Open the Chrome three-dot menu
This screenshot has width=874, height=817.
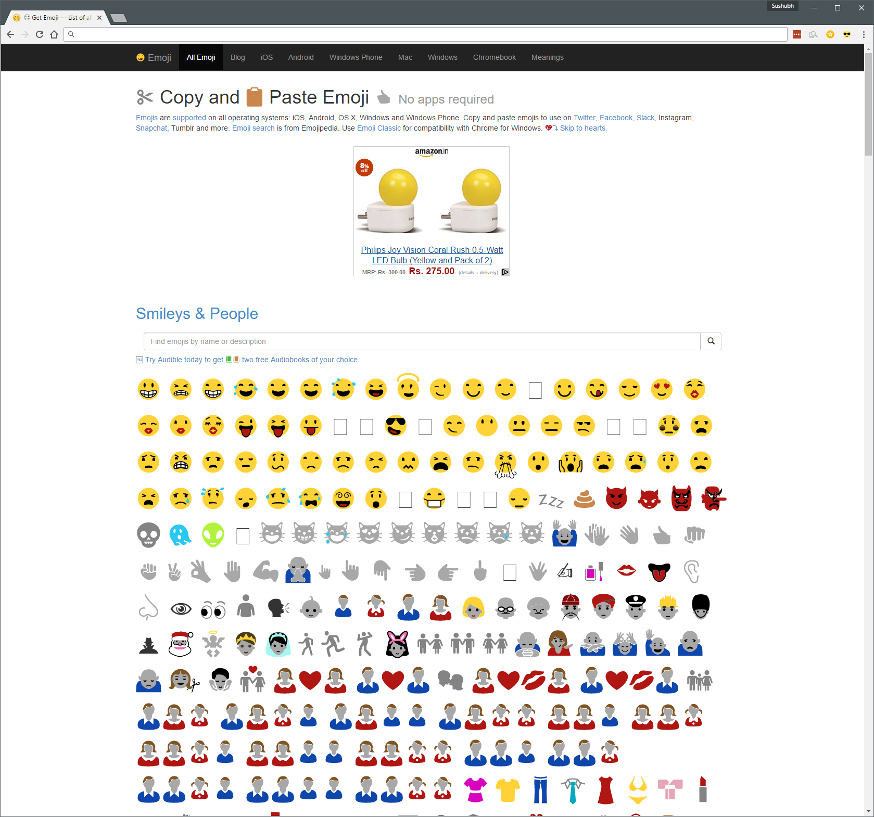864,34
